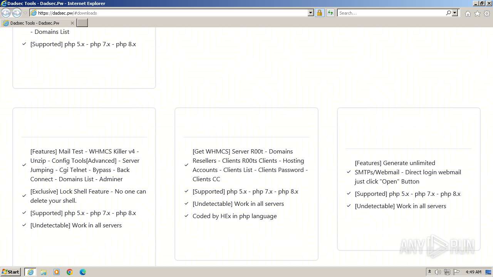This screenshot has height=277, width=493.
Task: Show hidden tray icons arrow
Action: (x=429, y=272)
